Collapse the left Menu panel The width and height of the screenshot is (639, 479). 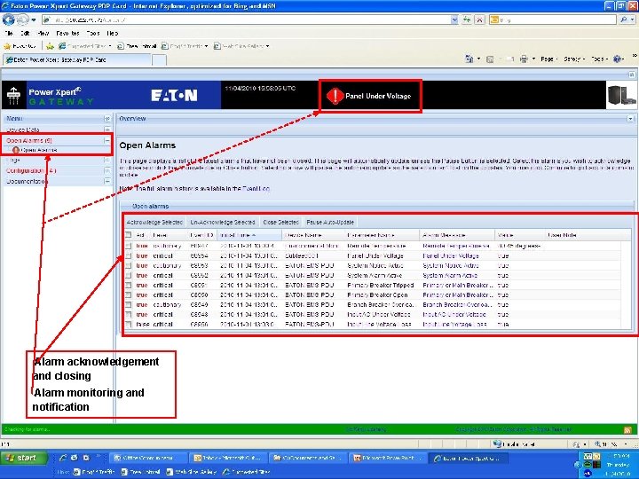[107, 119]
